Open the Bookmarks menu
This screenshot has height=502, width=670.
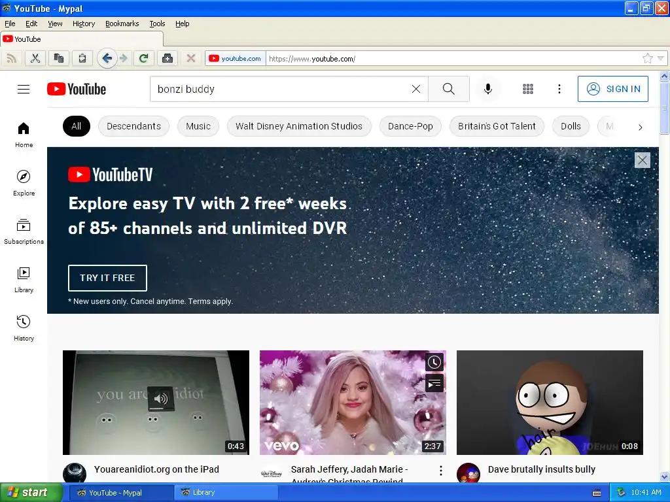[122, 24]
